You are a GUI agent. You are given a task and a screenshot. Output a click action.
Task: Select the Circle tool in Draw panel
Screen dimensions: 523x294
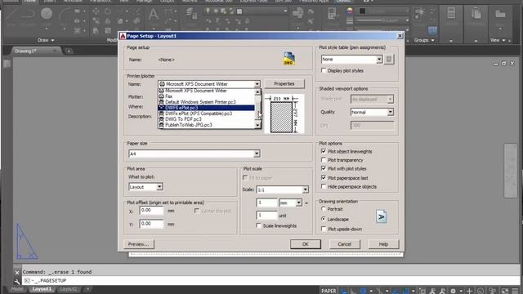[x=47, y=14]
